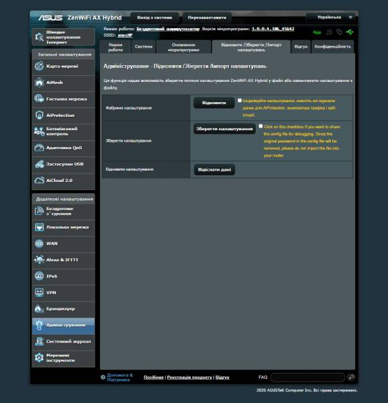The image size is (388, 403).
Task: Open the AiProtection shield icon
Action: pyautogui.click(x=39, y=115)
